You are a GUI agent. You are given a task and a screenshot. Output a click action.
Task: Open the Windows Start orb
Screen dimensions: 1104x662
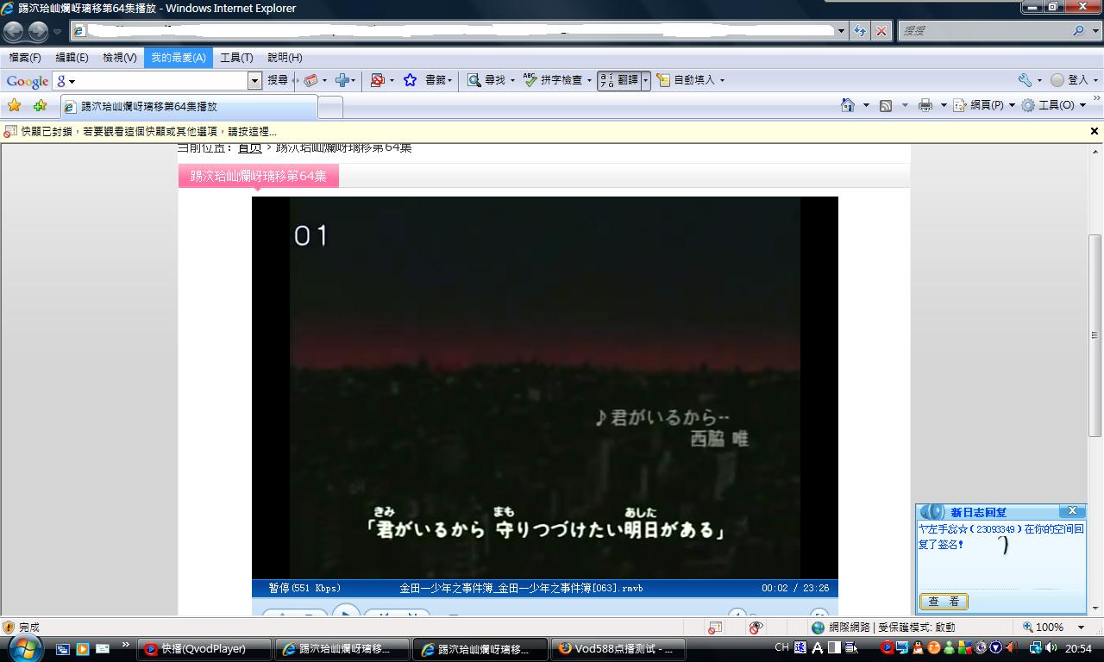pyautogui.click(x=23, y=647)
